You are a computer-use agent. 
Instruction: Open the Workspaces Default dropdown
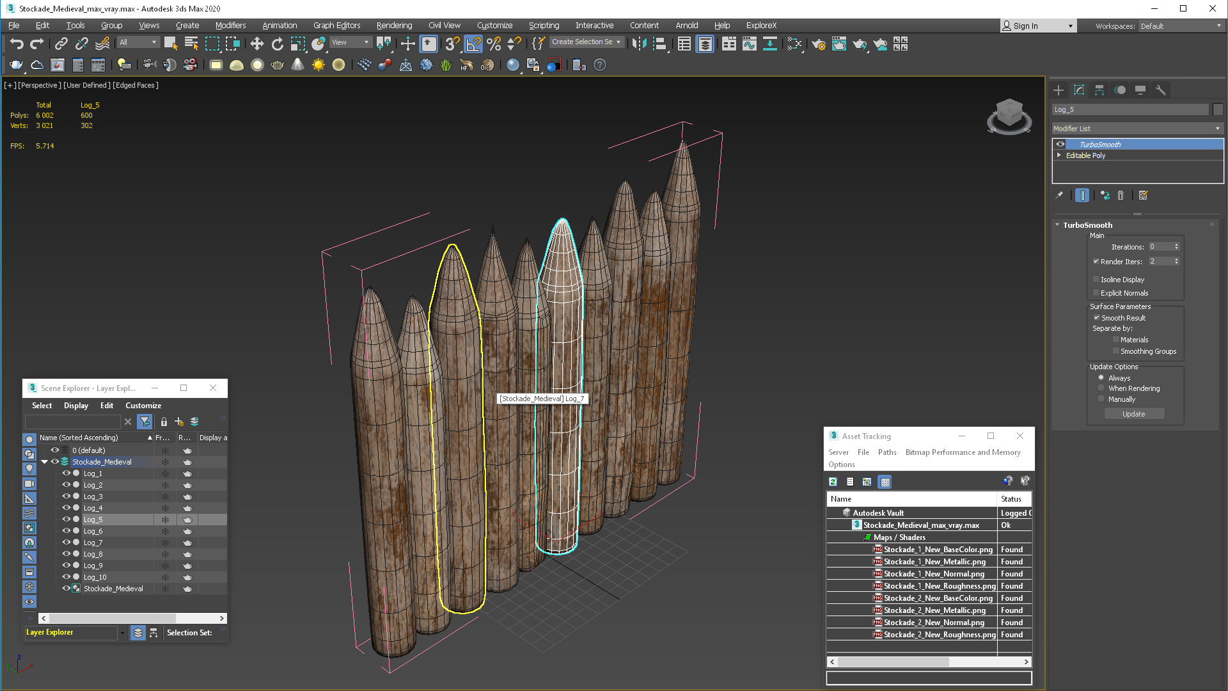(1181, 26)
